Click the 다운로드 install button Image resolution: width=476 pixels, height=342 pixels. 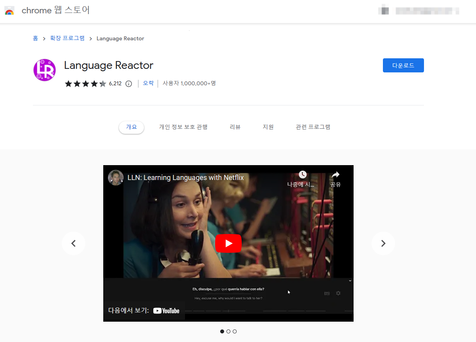click(403, 65)
